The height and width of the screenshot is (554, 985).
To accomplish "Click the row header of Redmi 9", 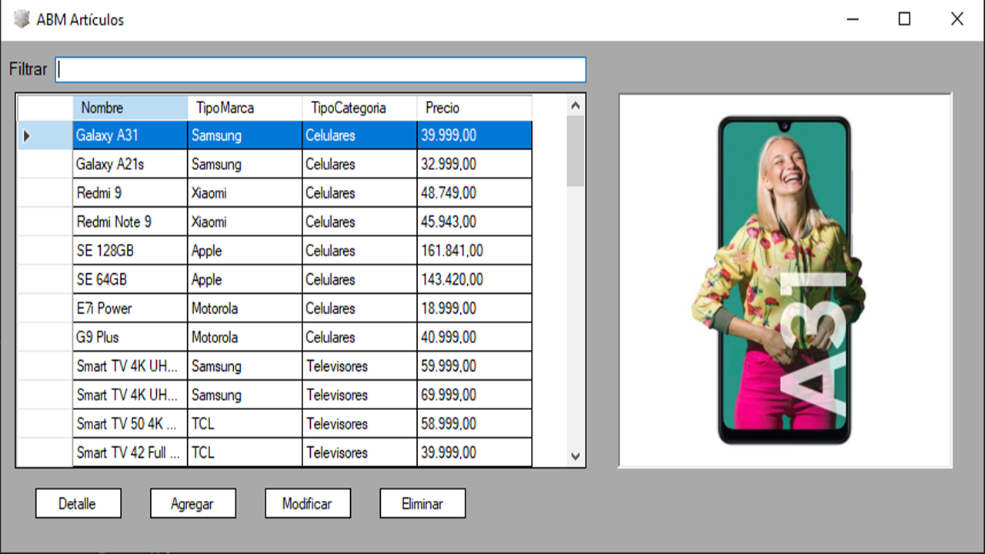I will 45,193.
